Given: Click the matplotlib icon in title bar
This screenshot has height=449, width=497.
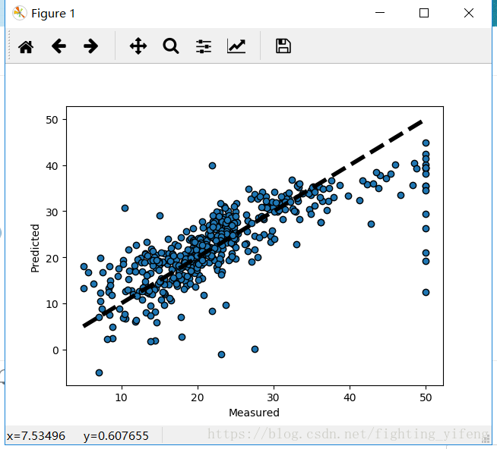Looking at the screenshot, I should pos(19,14).
